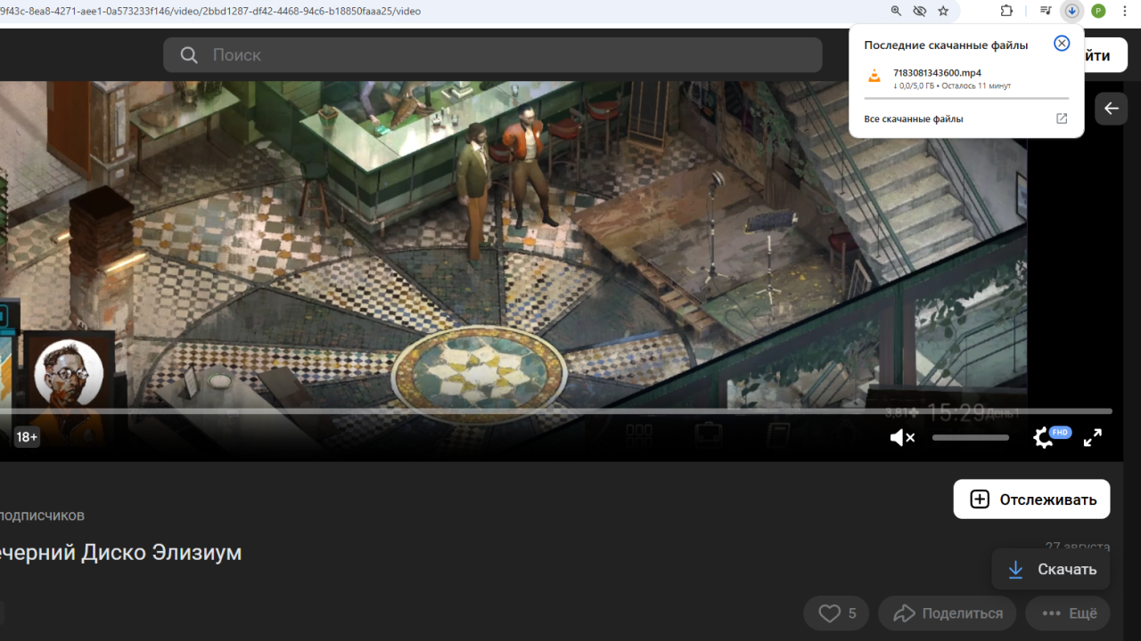The height and width of the screenshot is (641, 1141).
Task: Close the recent downloads popup
Action: pyautogui.click(x=1062, y=44)
